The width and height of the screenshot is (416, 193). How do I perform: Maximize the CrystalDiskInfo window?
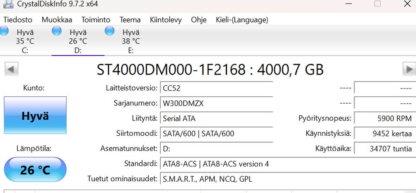pos(377,4)
